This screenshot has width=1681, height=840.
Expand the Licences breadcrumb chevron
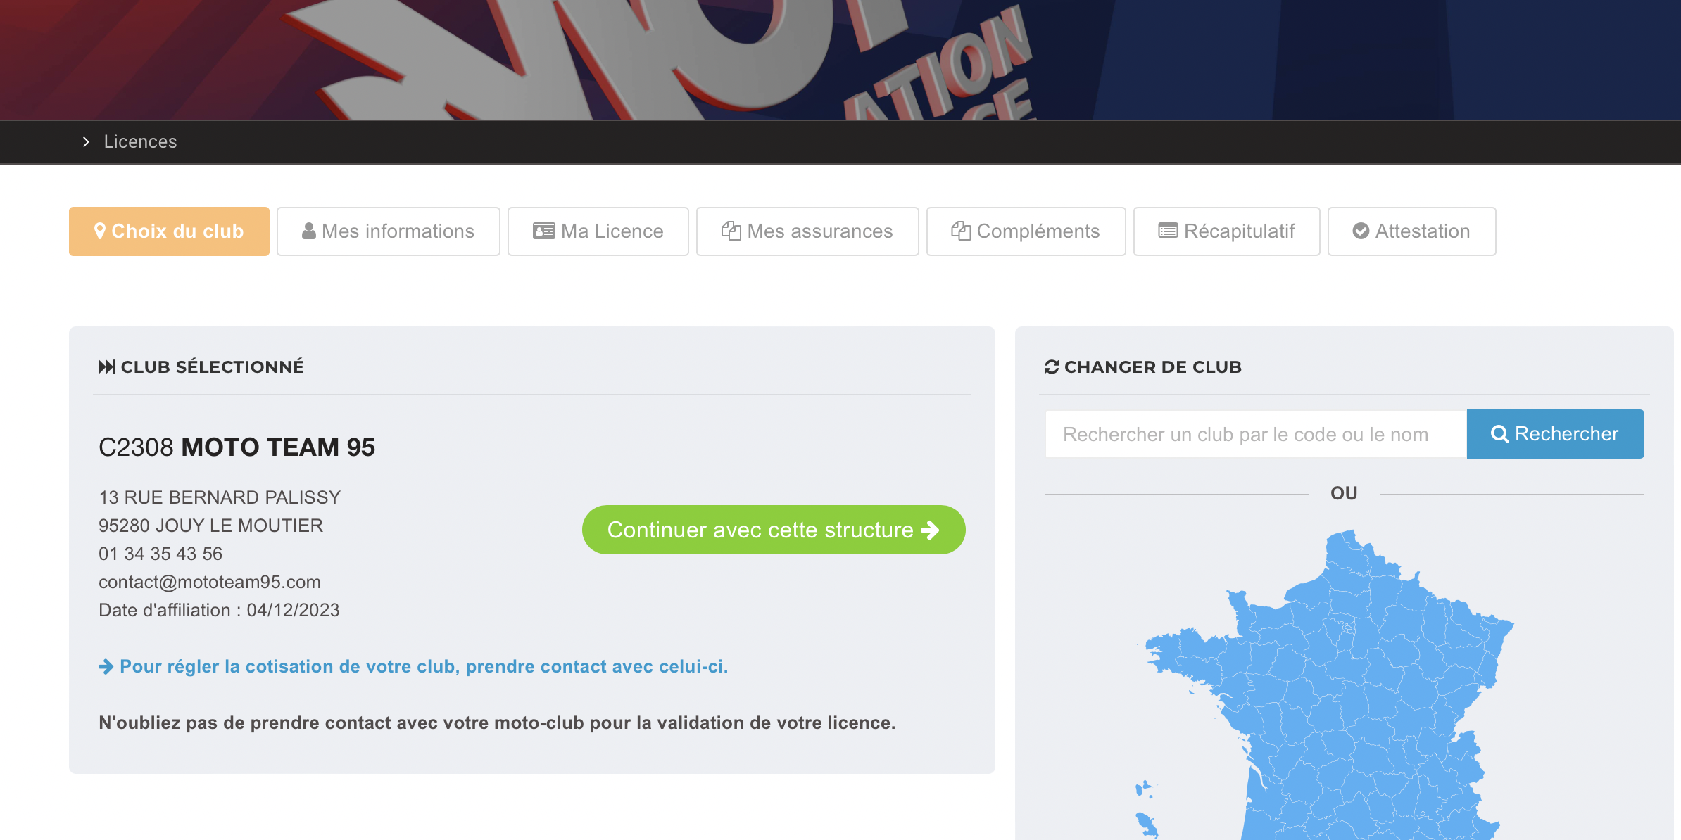coord(86,141)
